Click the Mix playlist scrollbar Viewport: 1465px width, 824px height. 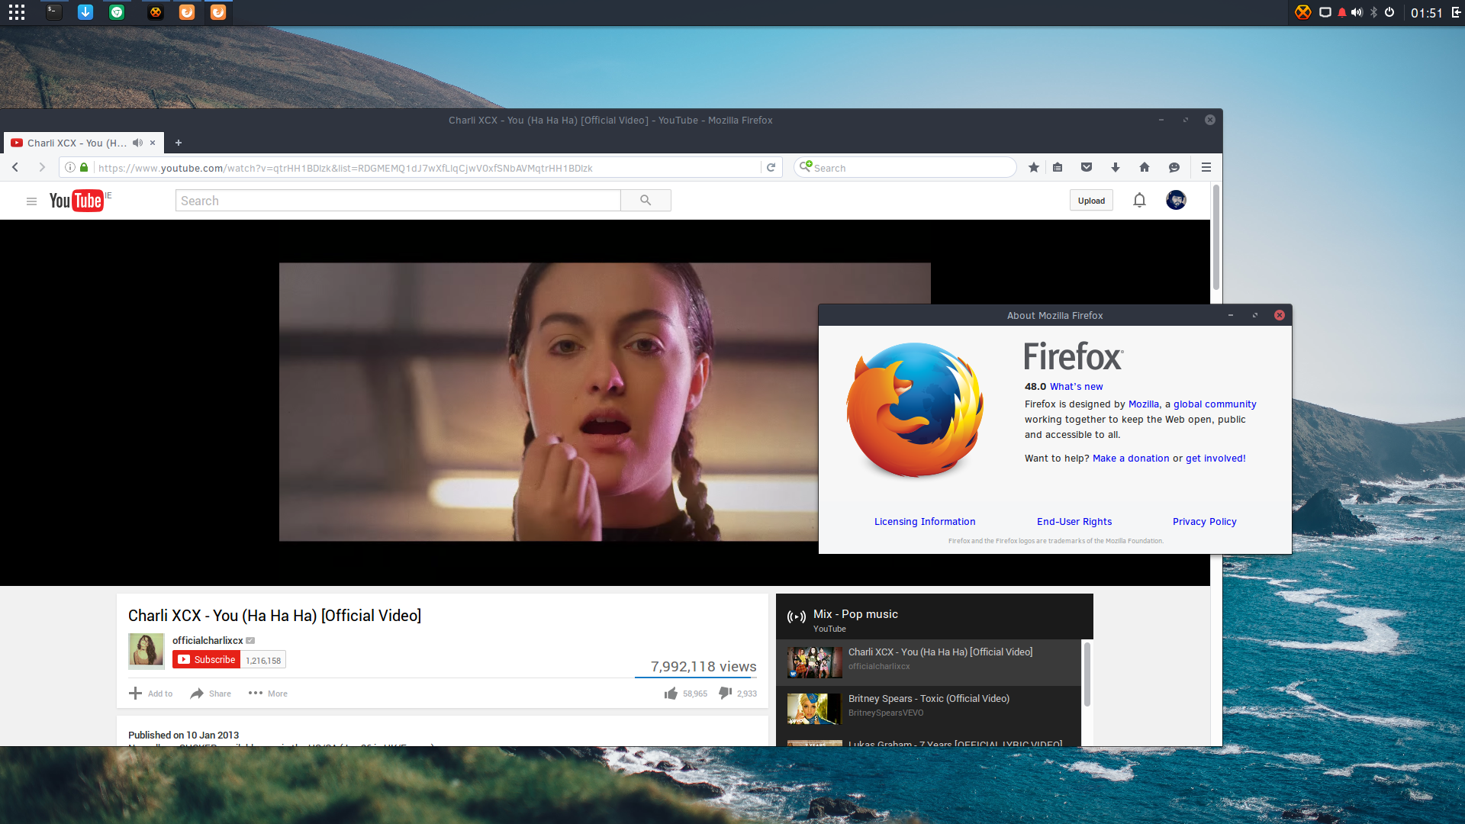click(1087, 675)
